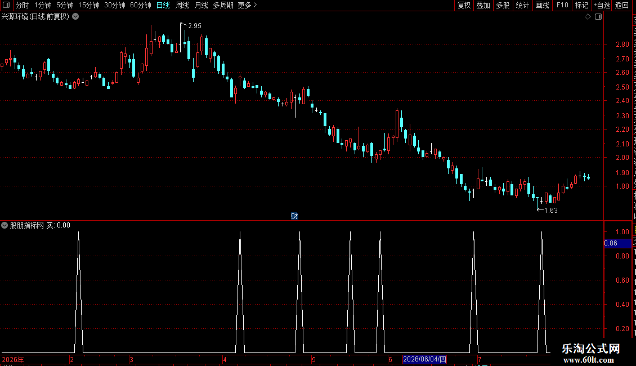636x366 pixels.
Task: Open the 股朋指标网 indicator dropdown
Action: click(5, 225)
